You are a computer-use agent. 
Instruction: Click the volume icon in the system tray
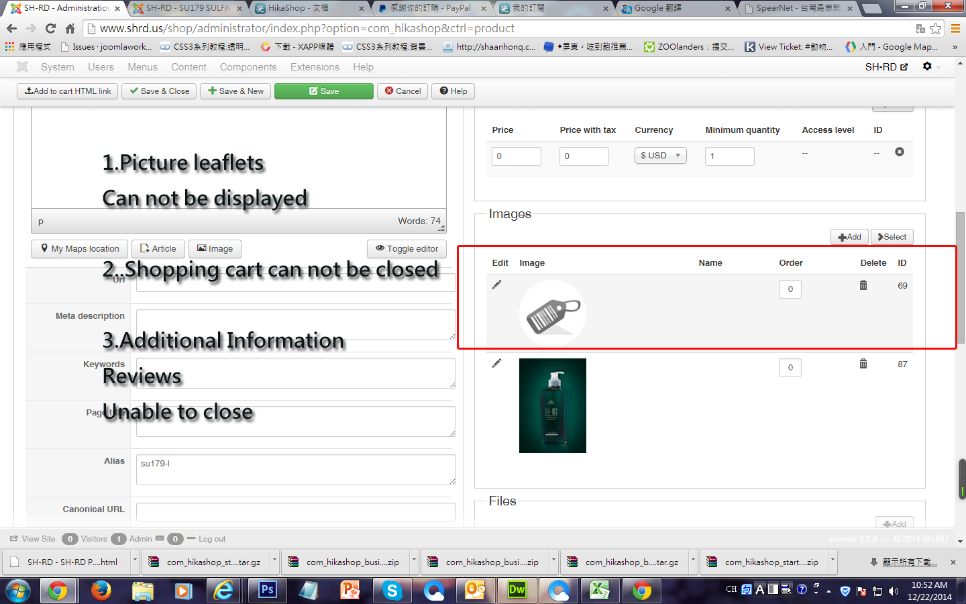coord(894,591)
